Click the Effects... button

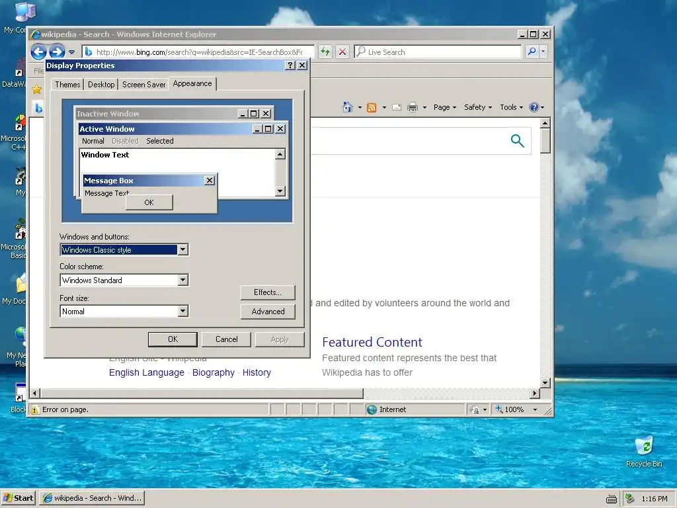point(268,292)
